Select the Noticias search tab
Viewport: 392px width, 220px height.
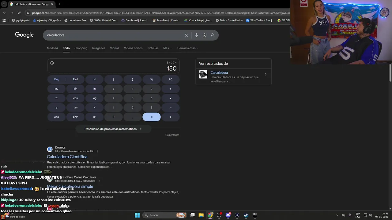pos(153,48)
